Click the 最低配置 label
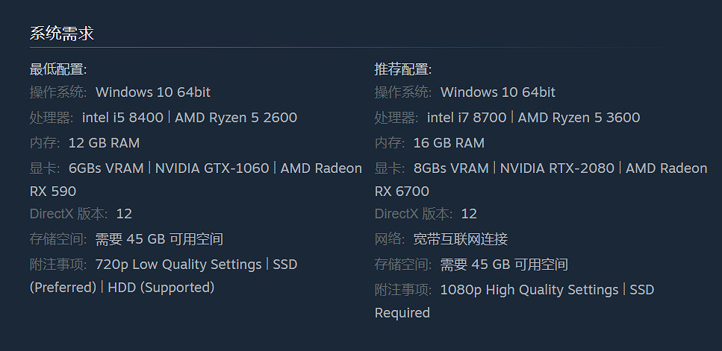 coord(58,69)
